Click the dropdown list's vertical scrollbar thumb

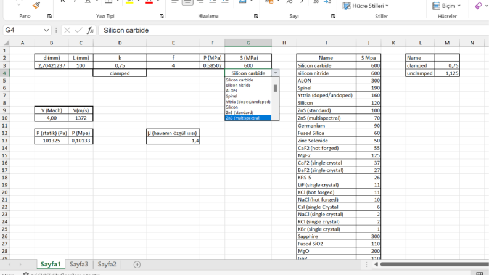click(276, 89)
